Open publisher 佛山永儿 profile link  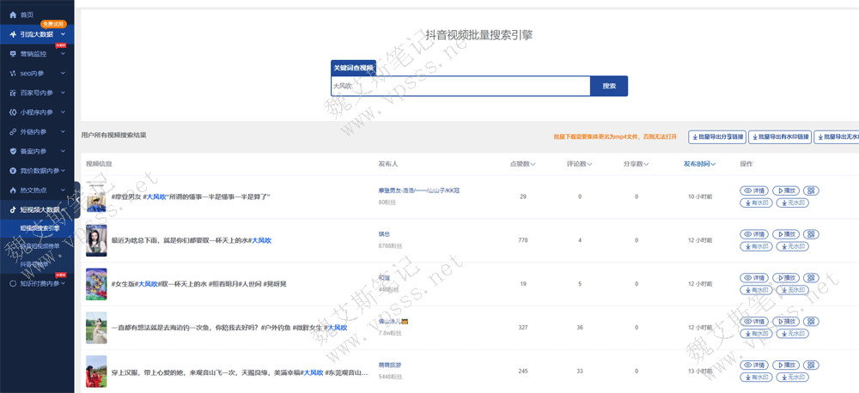point(394,321)
